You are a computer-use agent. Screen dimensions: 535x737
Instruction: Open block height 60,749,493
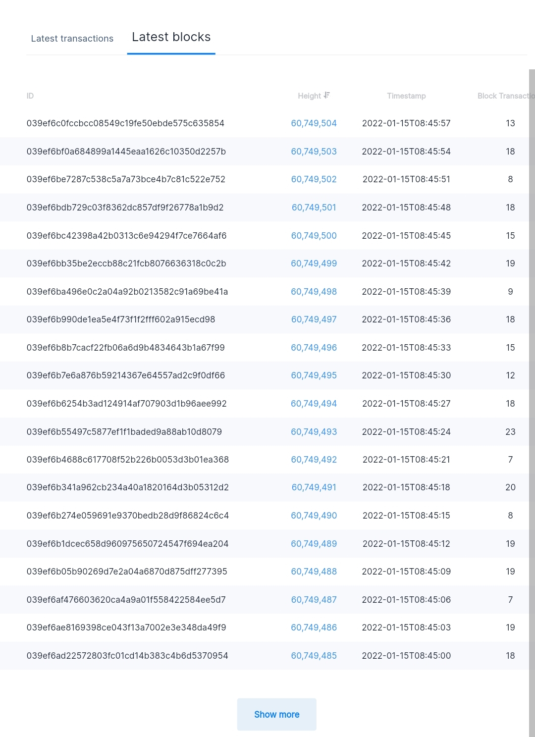tap(314, 432)
